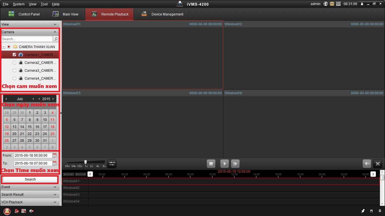The height and width of the screenshot is (216, 385).
Task: Click the Search button
Action: (30, 179)
